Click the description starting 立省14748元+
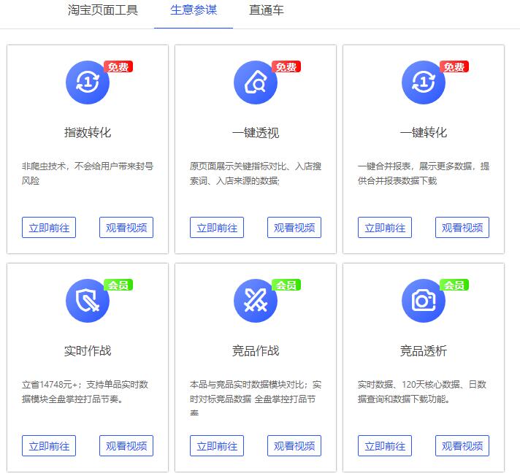The width and height of the screenshot is (520, 476). click(x=85, y=391)
